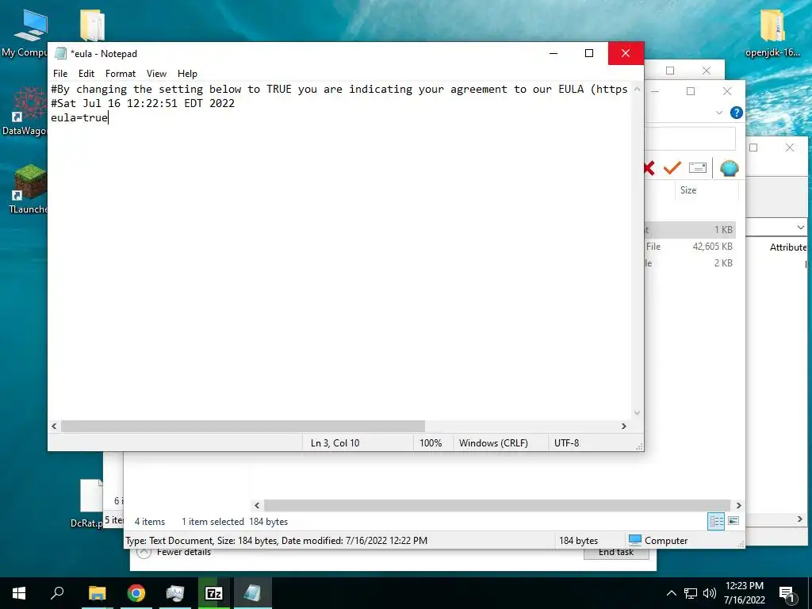
Task: Open 7-Zip from the taskbar
Action: tap(214, 593)
